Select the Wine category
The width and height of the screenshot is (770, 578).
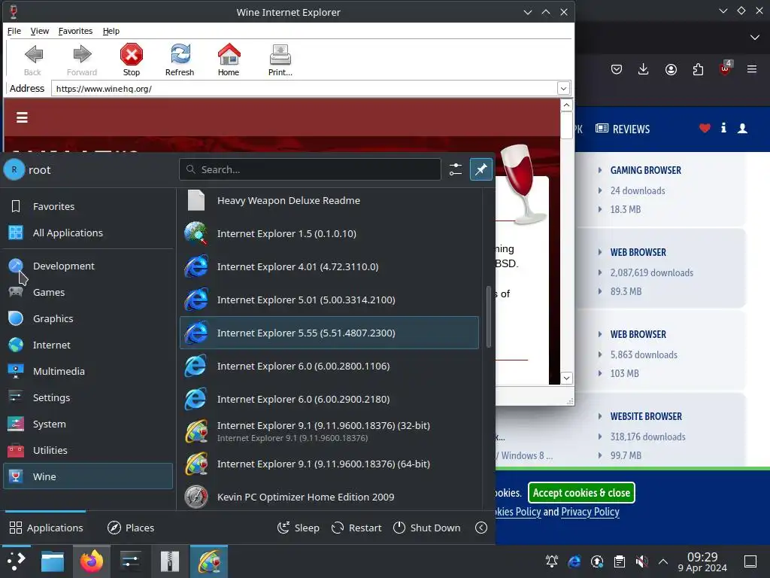pos(88,476)
